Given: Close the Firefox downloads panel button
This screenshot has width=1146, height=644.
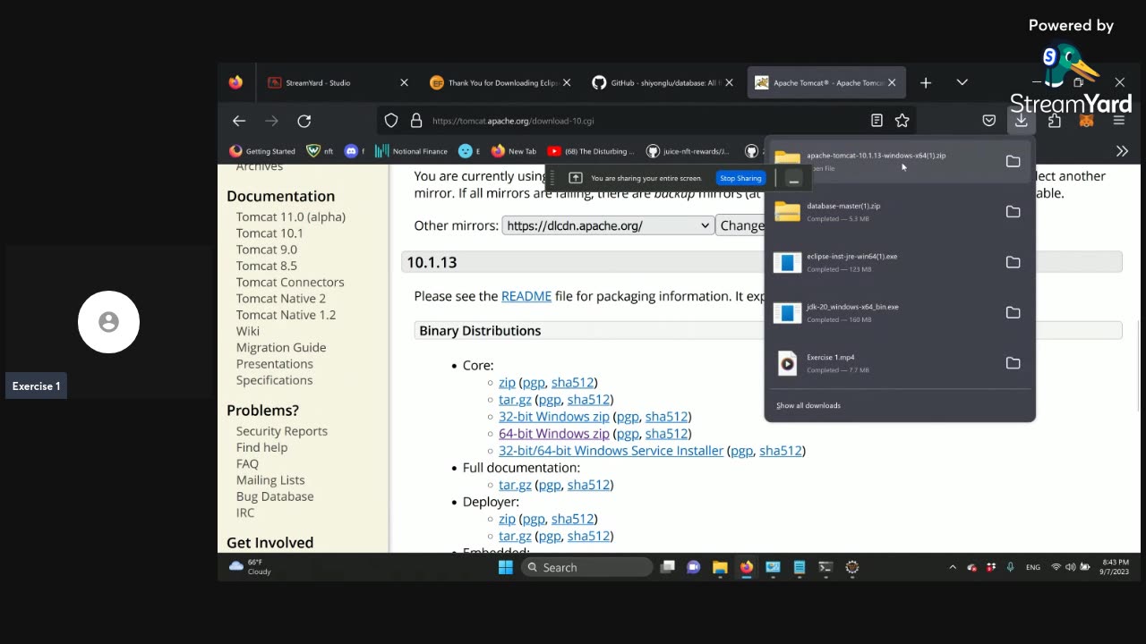Looking at the screenshot, I should click(1021, 121).
